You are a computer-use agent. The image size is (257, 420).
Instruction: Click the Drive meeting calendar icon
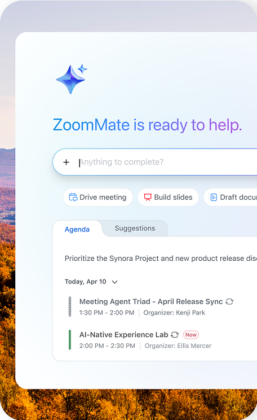coord(73,198)
